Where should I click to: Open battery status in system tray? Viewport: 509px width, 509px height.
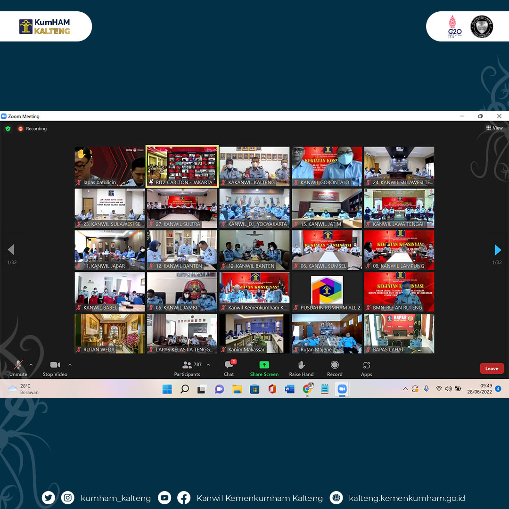[x=458, y=388]
